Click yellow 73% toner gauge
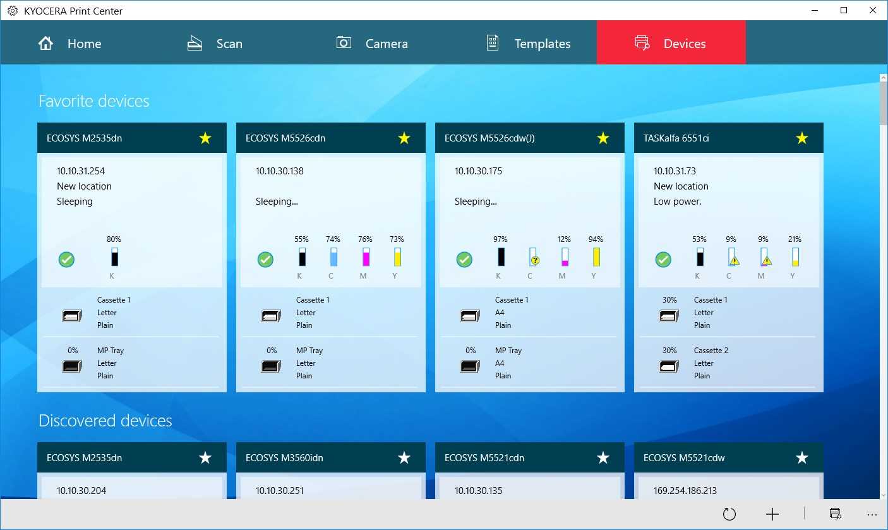The width and height of the screenshot is (888, 530). (397, 257)
